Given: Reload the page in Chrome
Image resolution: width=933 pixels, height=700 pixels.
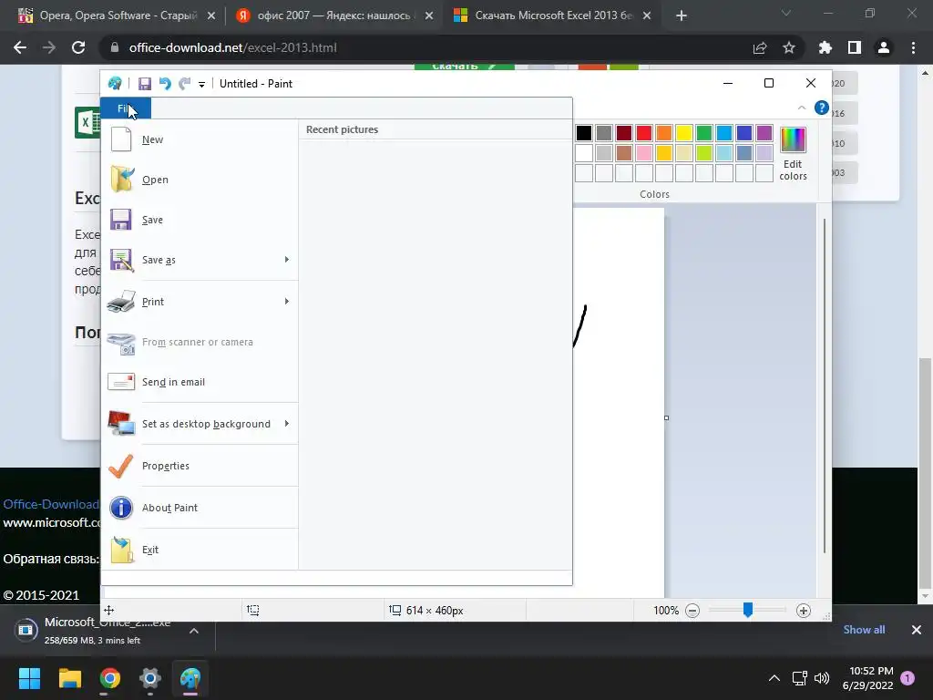Looking at the screenshot, I should point(78,47).
